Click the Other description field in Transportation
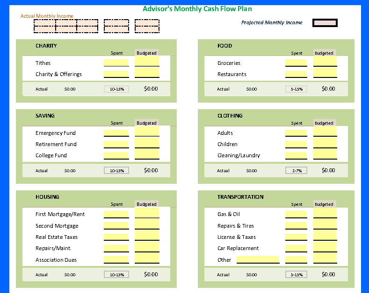Image resolution: width=369 pixels, height=293 pixels. point(258,260)
